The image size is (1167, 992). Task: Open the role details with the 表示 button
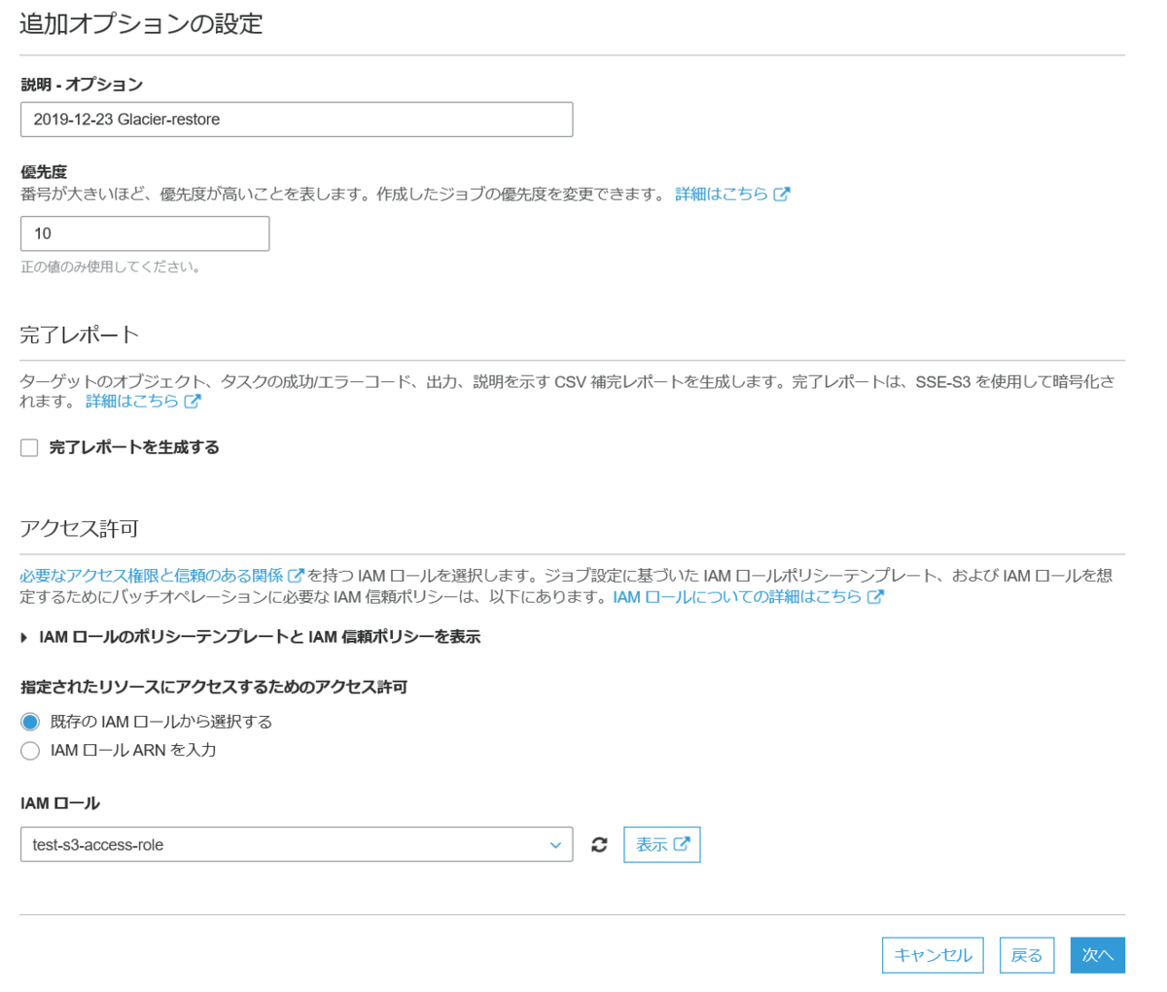tap(659, 844)
